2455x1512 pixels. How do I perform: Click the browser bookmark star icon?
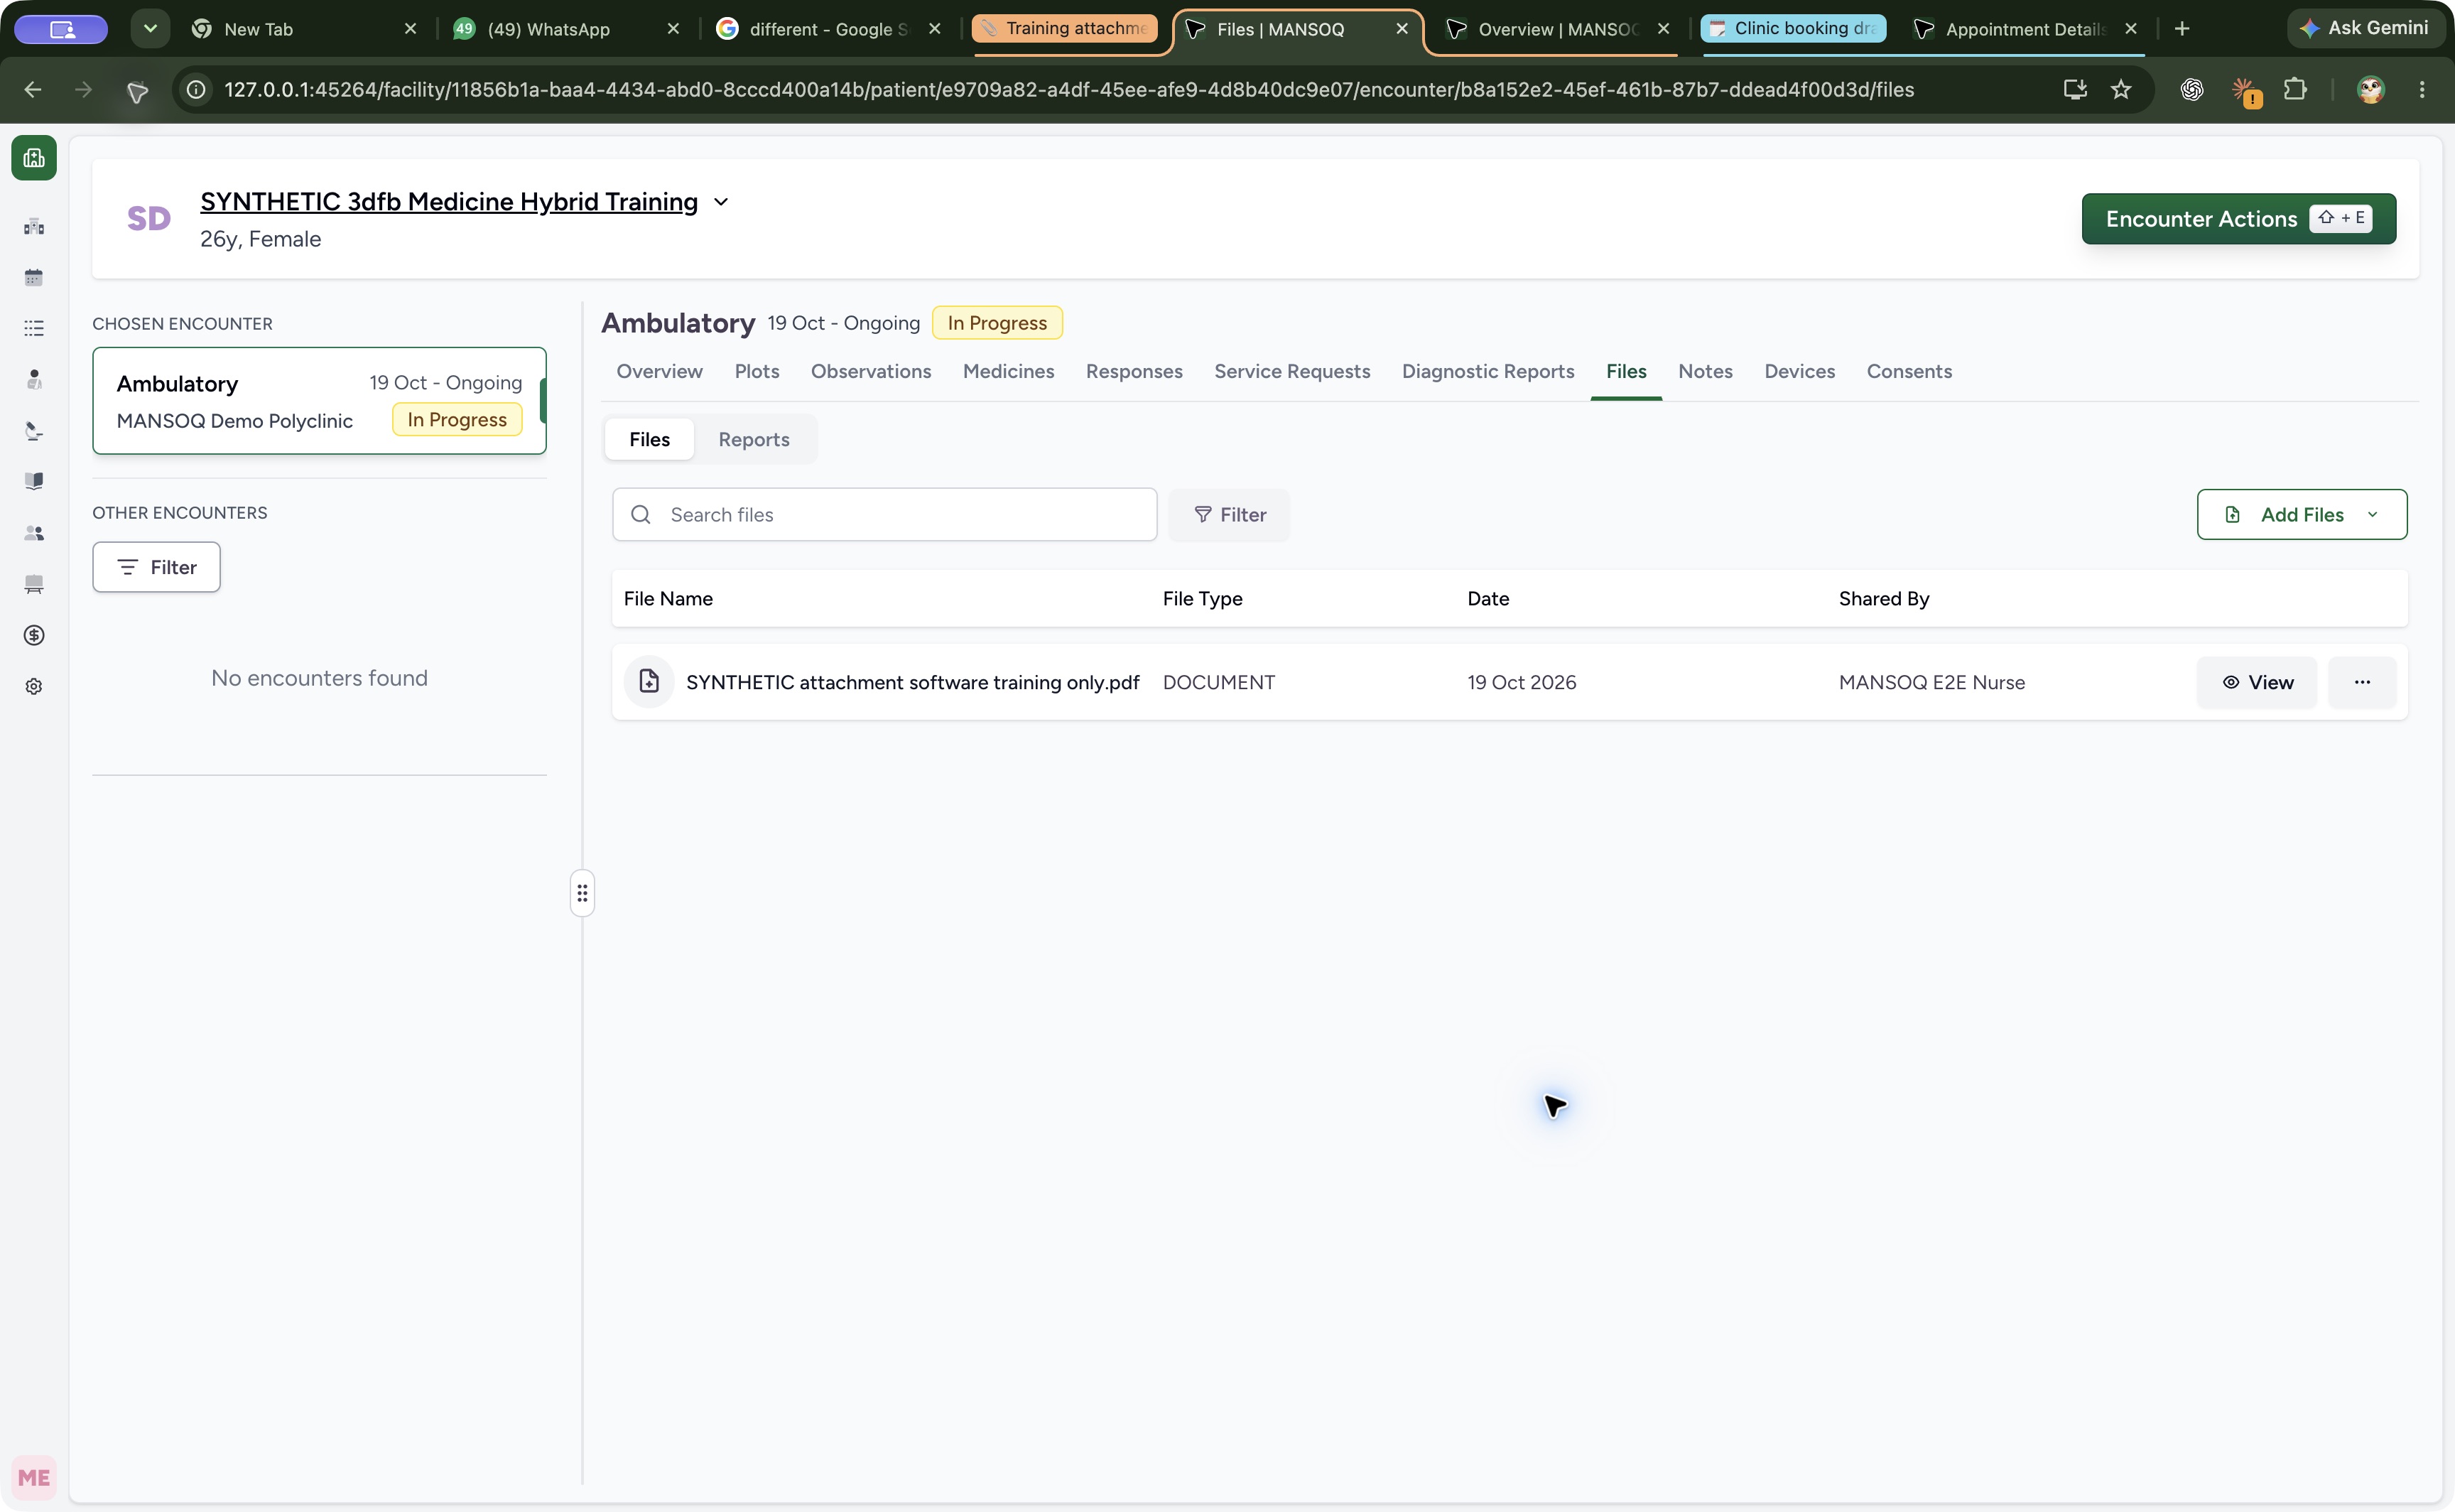click(x=2120, y=90)
